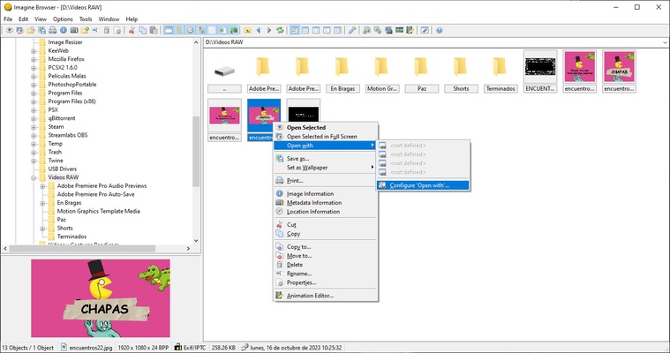
Task: Click the CHAPAS preview image
Action: pyautogui.click(x=101, y=298)
